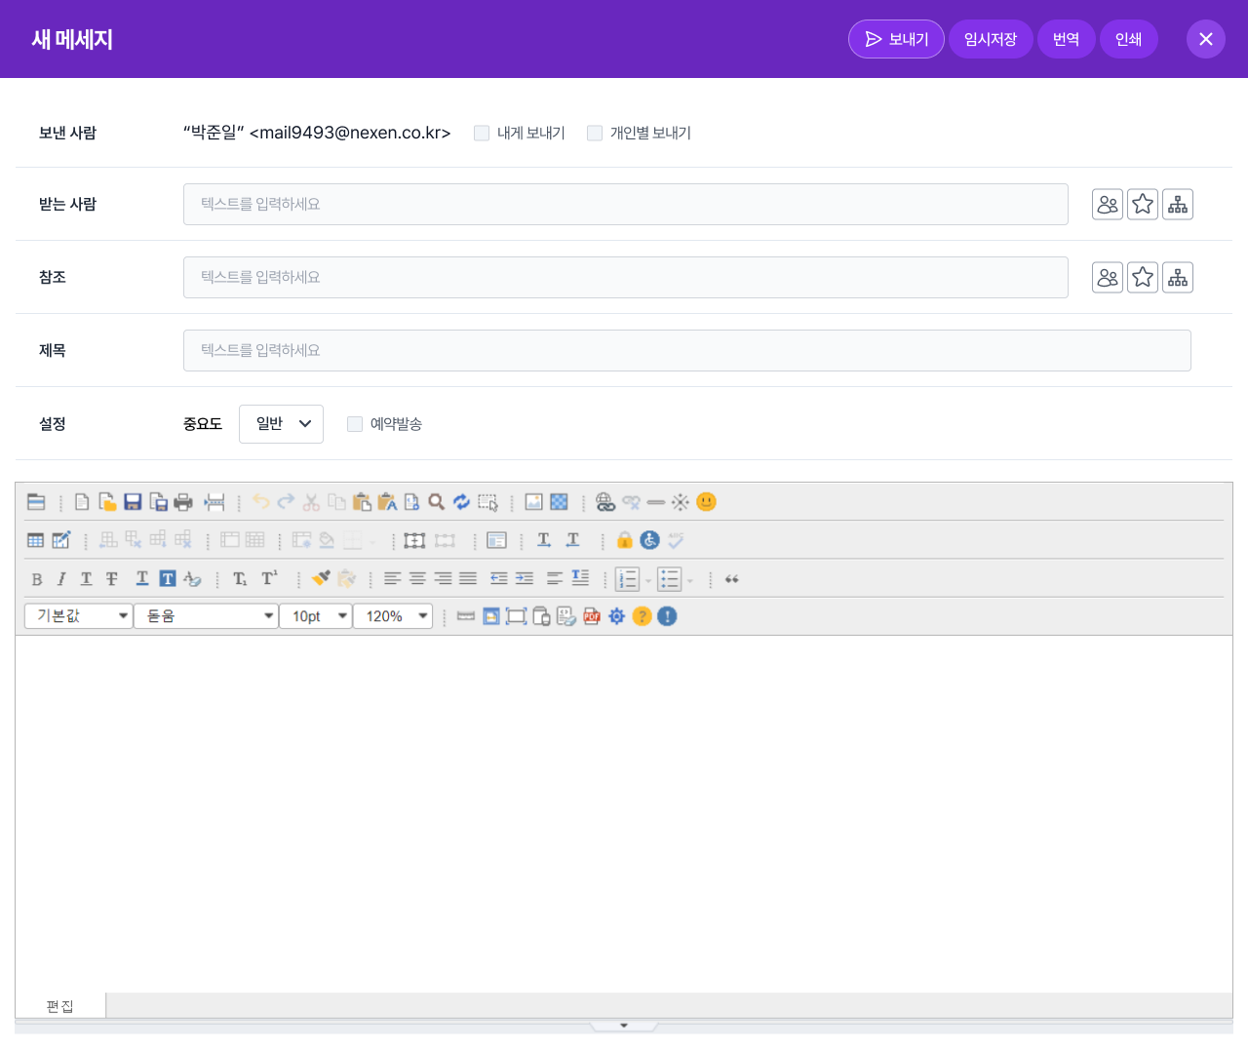Click the 제목 subject input field
The image size is (1248, 1054).
[686, 351]
